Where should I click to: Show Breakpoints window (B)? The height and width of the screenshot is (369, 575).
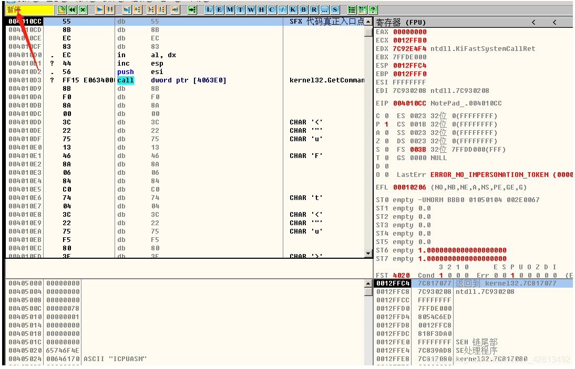304,10
